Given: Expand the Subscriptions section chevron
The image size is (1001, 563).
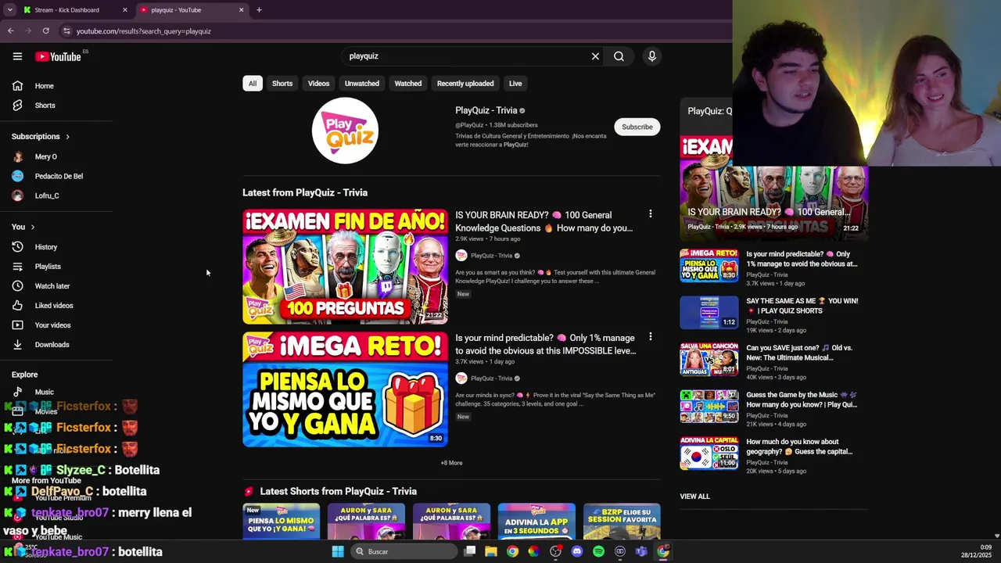Looking at the screenshot, I should [x=67, y=137].
